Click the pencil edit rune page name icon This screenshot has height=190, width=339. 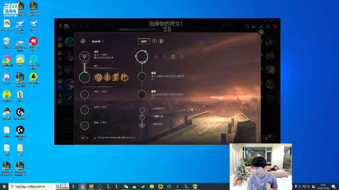point(83,41)
